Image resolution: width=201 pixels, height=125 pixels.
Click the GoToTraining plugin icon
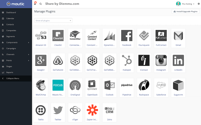92,60
